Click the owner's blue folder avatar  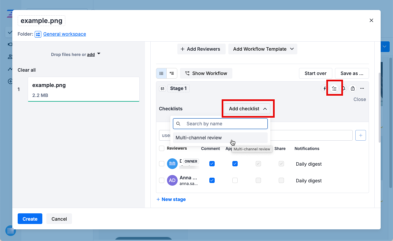(172, 164)
